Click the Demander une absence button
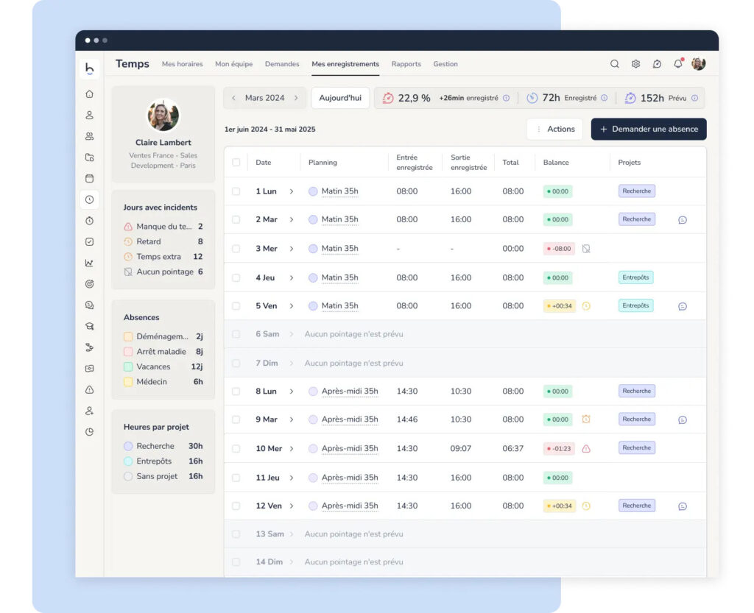This screenshot has width=754, height=613. point(648,129)
